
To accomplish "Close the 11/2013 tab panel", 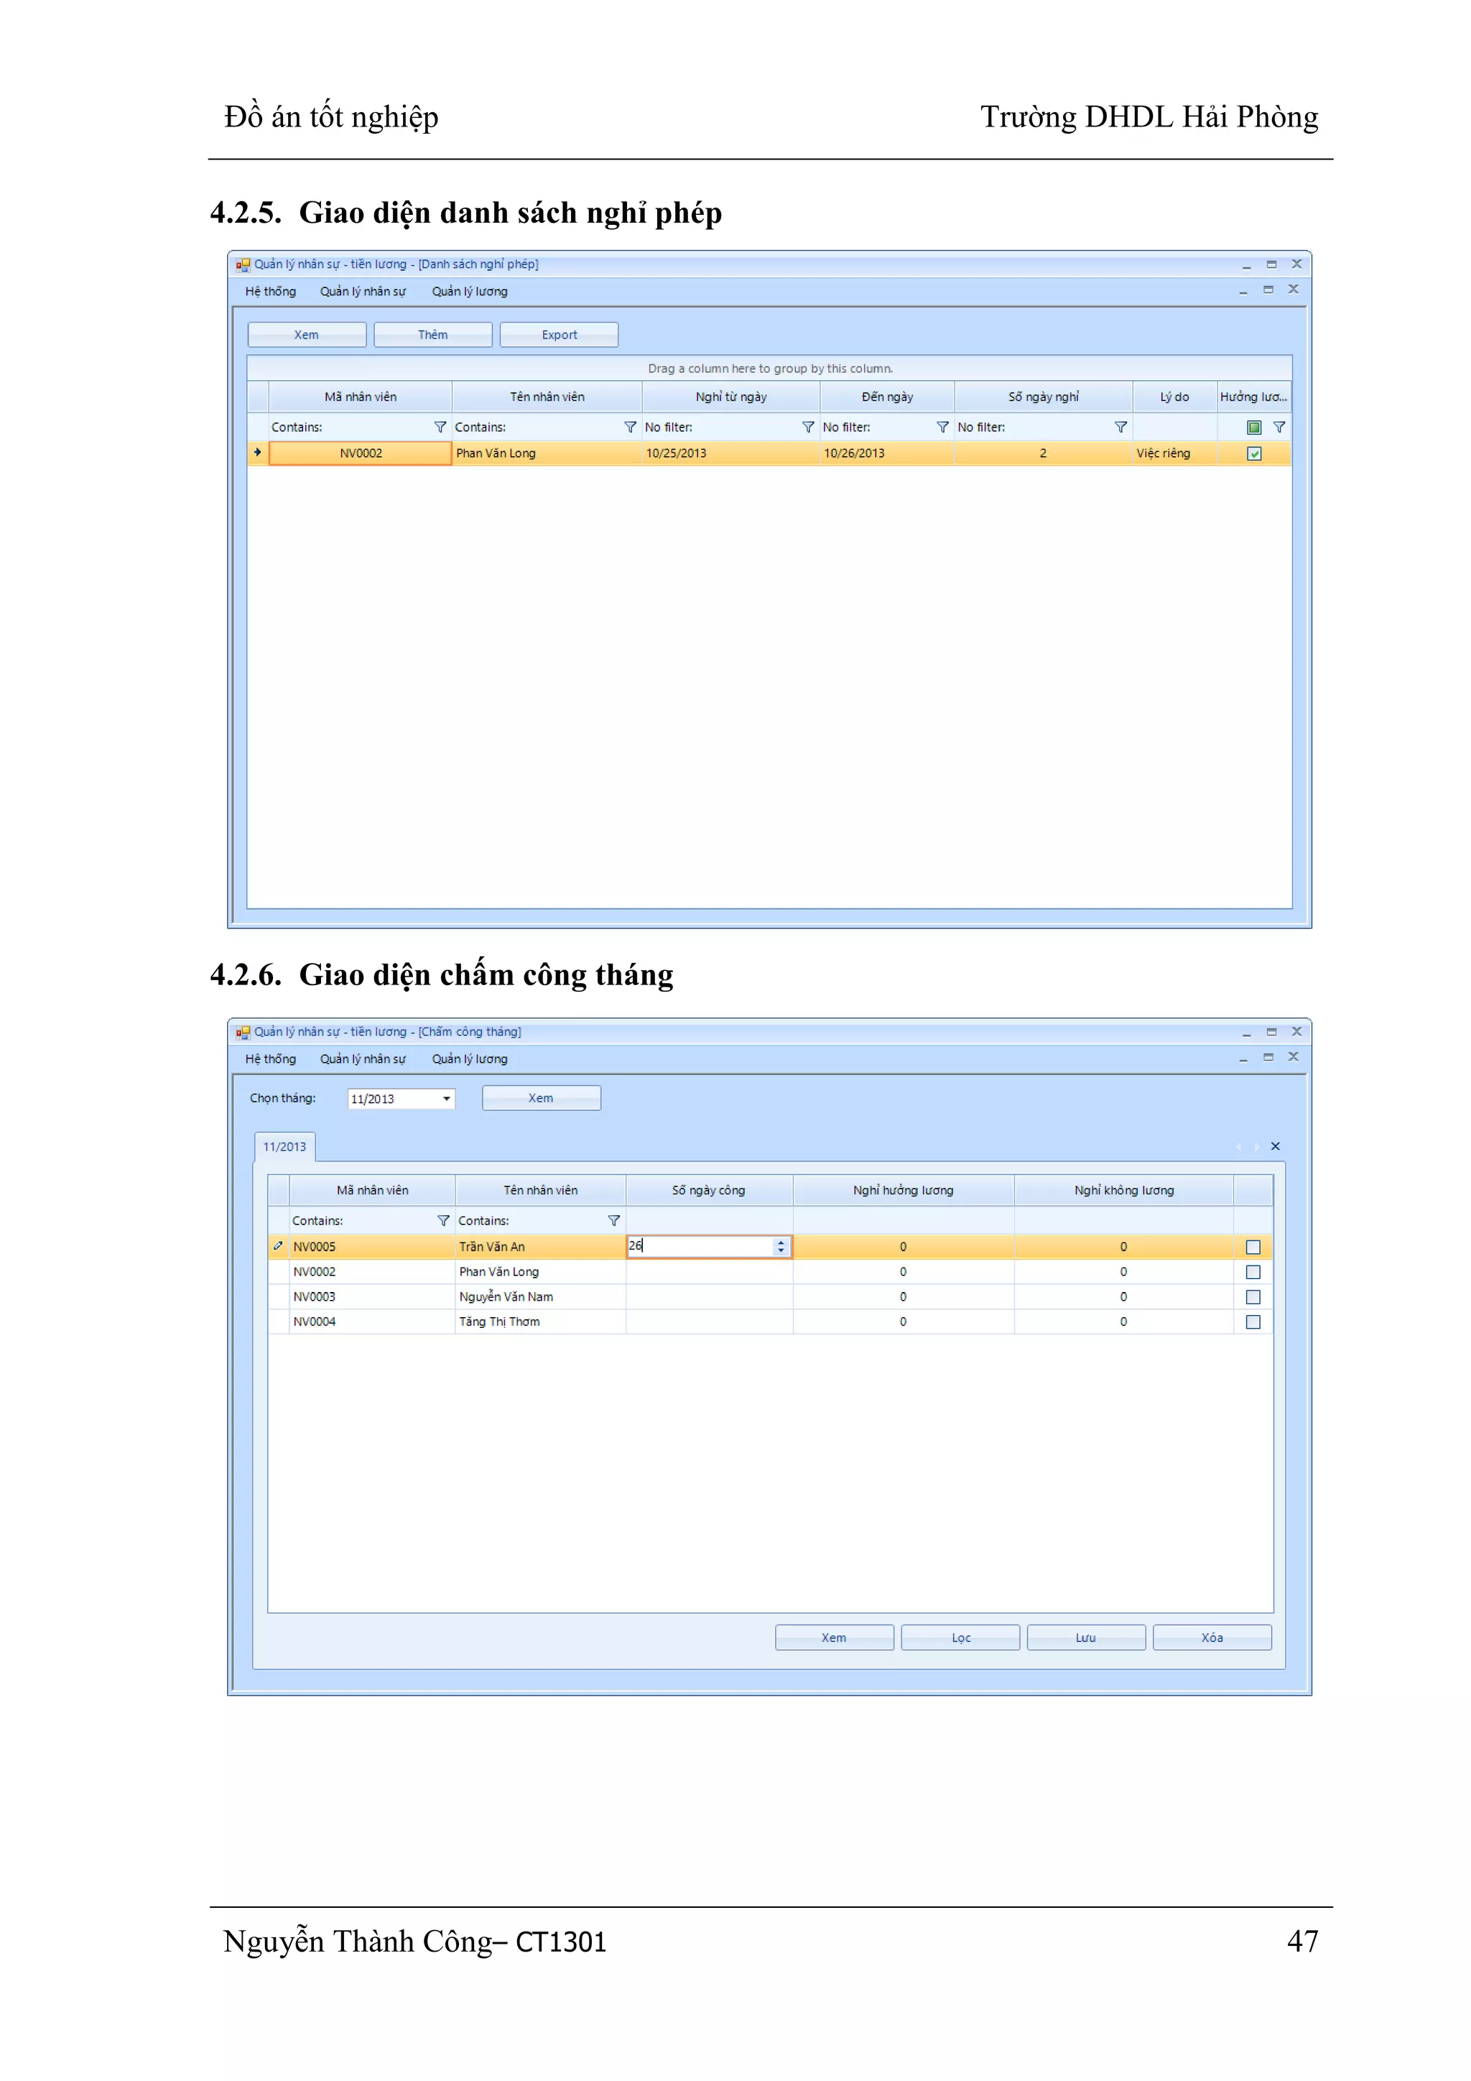I will pyautogui.click(x=1276, y=1147).
